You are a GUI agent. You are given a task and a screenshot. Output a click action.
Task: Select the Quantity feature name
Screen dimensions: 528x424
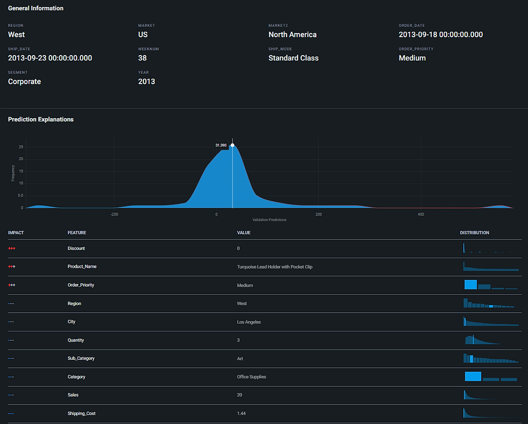pos(76,340)
